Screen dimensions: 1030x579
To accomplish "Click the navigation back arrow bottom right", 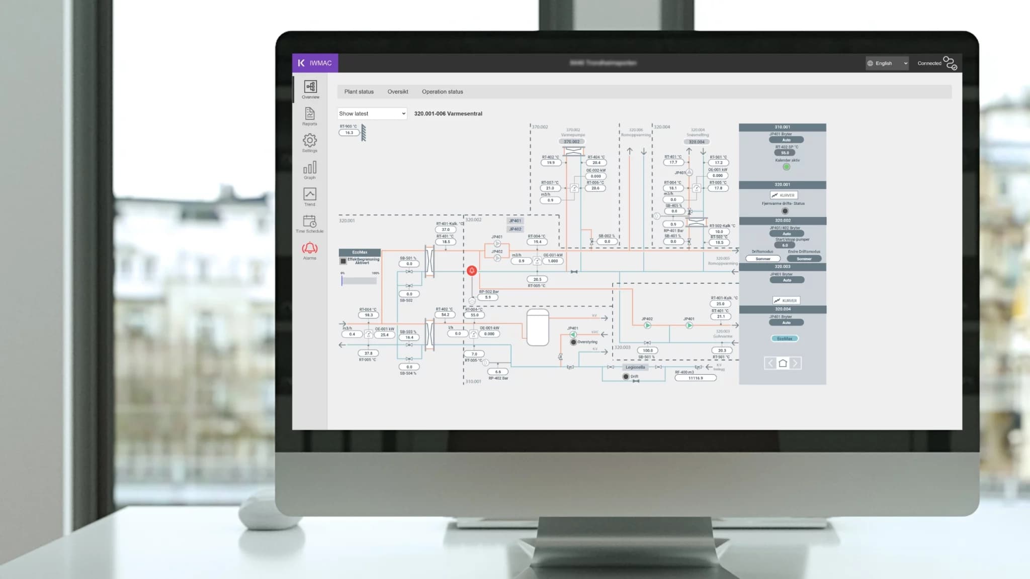I will (x=770, y=362).
